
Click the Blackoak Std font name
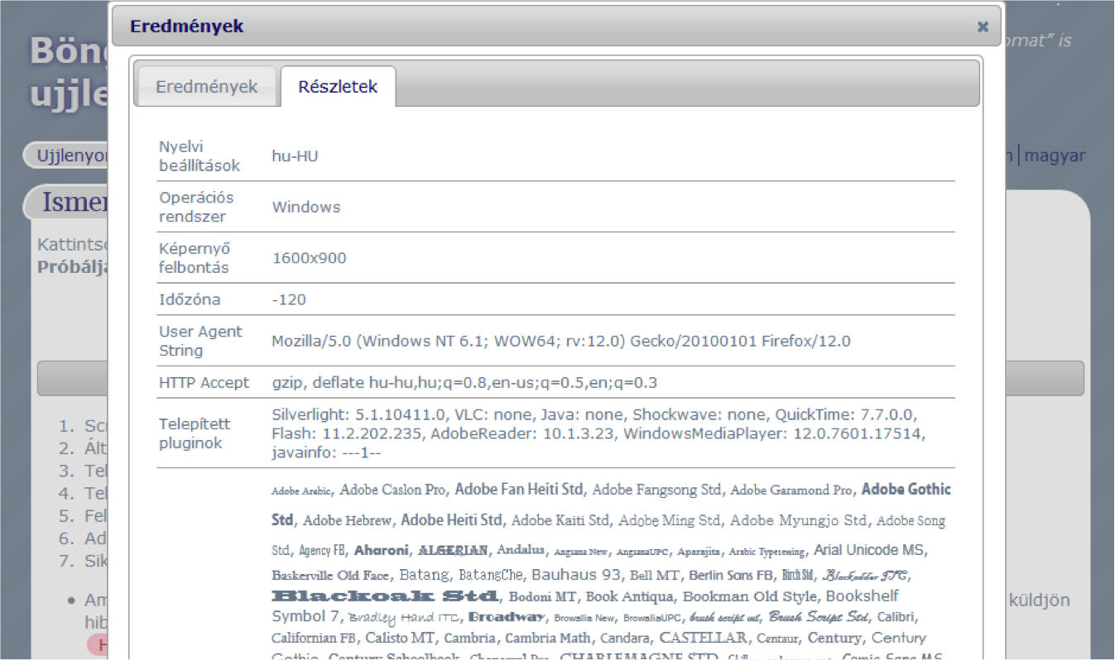click(x=385, y=596)
